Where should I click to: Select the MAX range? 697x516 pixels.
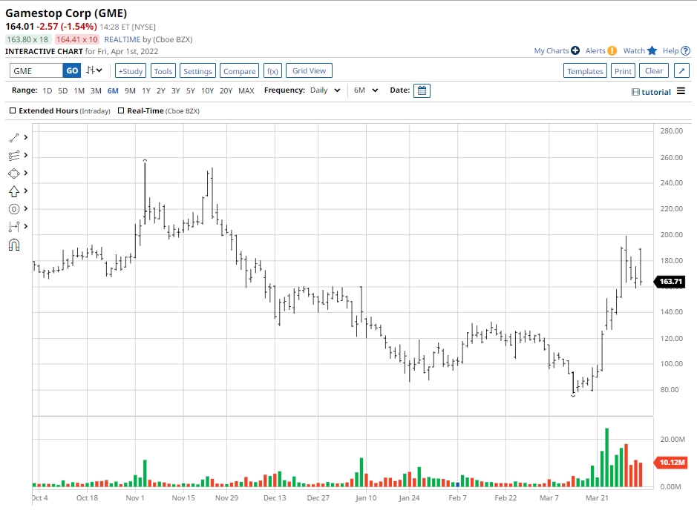pyautogui.click(x=246, y=90)
